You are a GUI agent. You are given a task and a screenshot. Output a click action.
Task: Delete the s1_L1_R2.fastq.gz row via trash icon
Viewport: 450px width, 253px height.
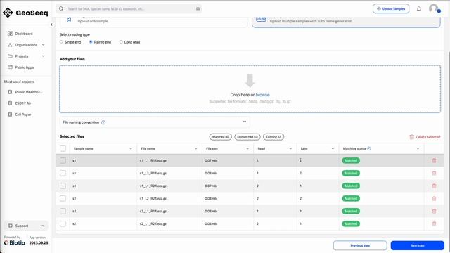point(434,186)
